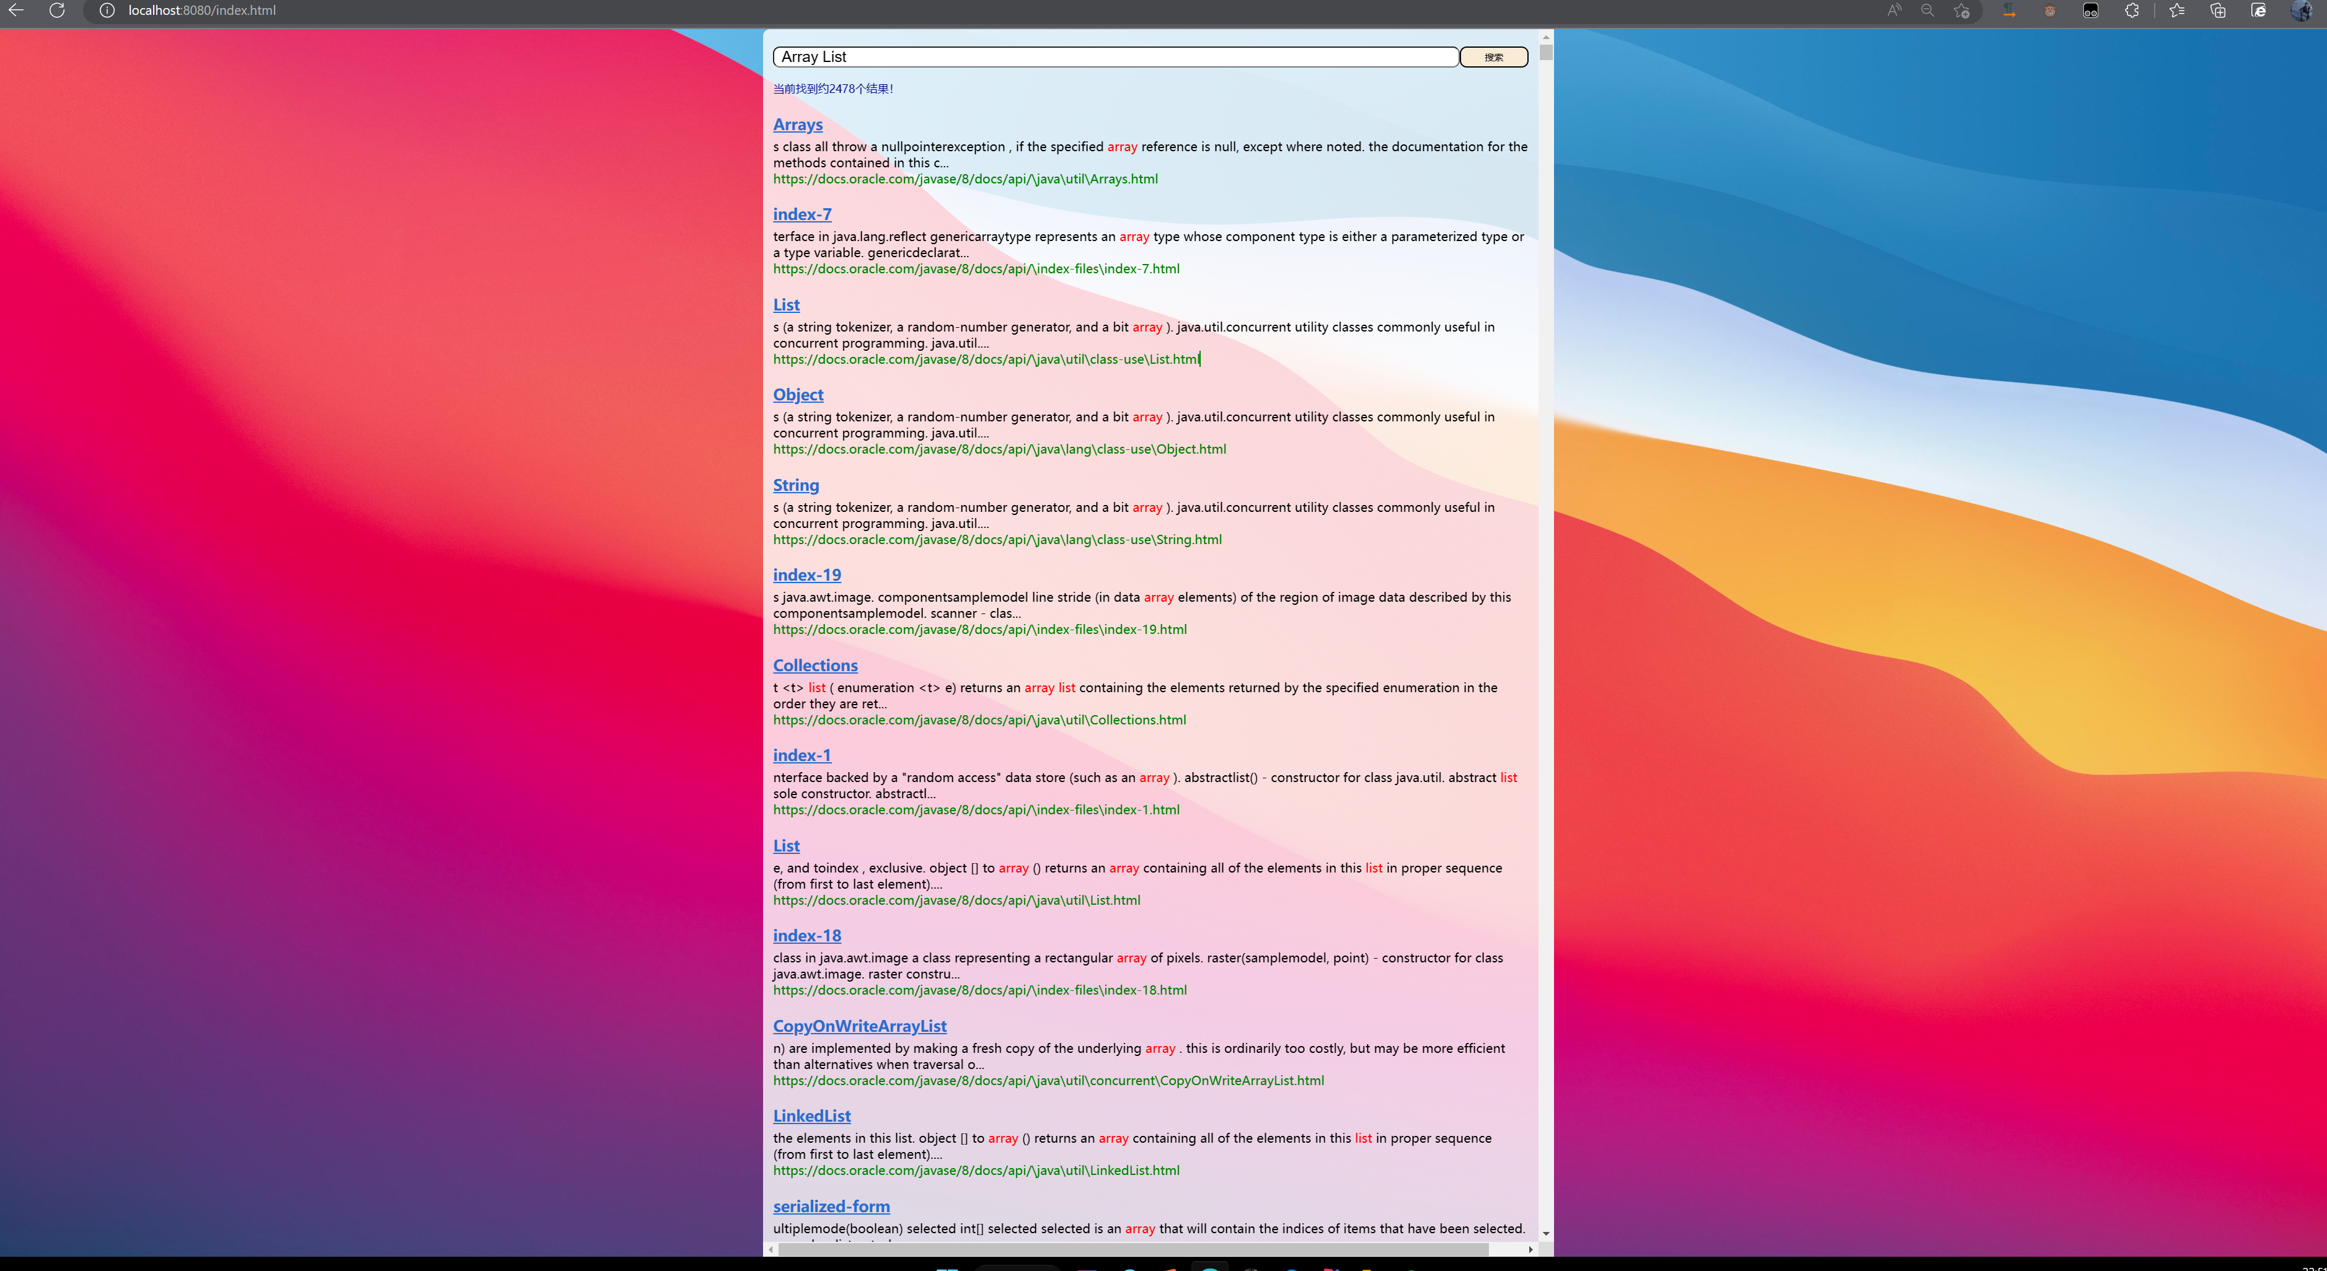Click the up arrow of the vertical scrollbar

click(1545, 37)
